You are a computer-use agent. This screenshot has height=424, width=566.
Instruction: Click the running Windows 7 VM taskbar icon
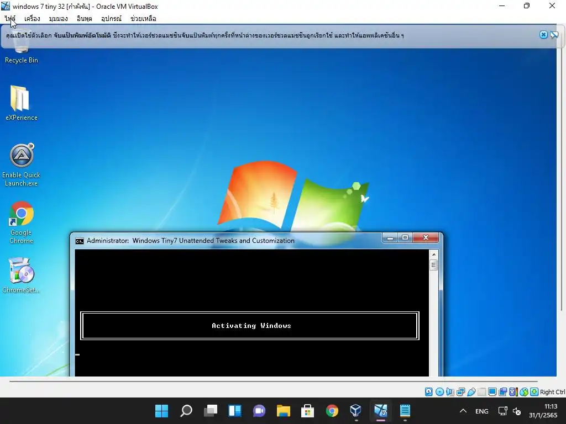(x=380, y=411)
